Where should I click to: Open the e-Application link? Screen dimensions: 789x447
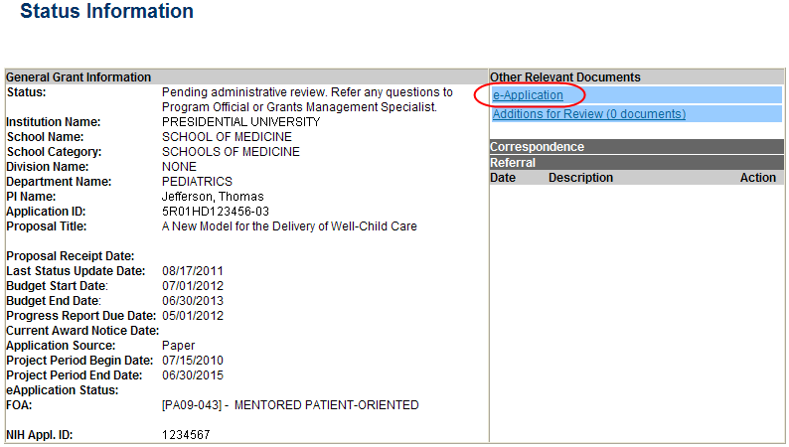pyautogui.click(x=528, y=95)
